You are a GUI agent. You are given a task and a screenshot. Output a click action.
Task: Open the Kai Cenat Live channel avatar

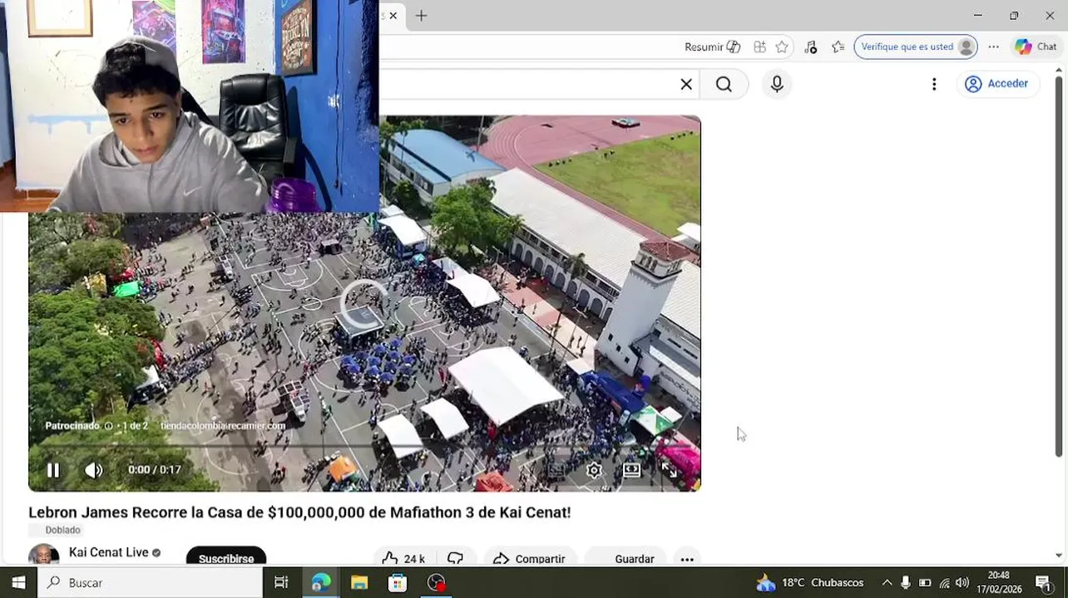pos(44,556)
